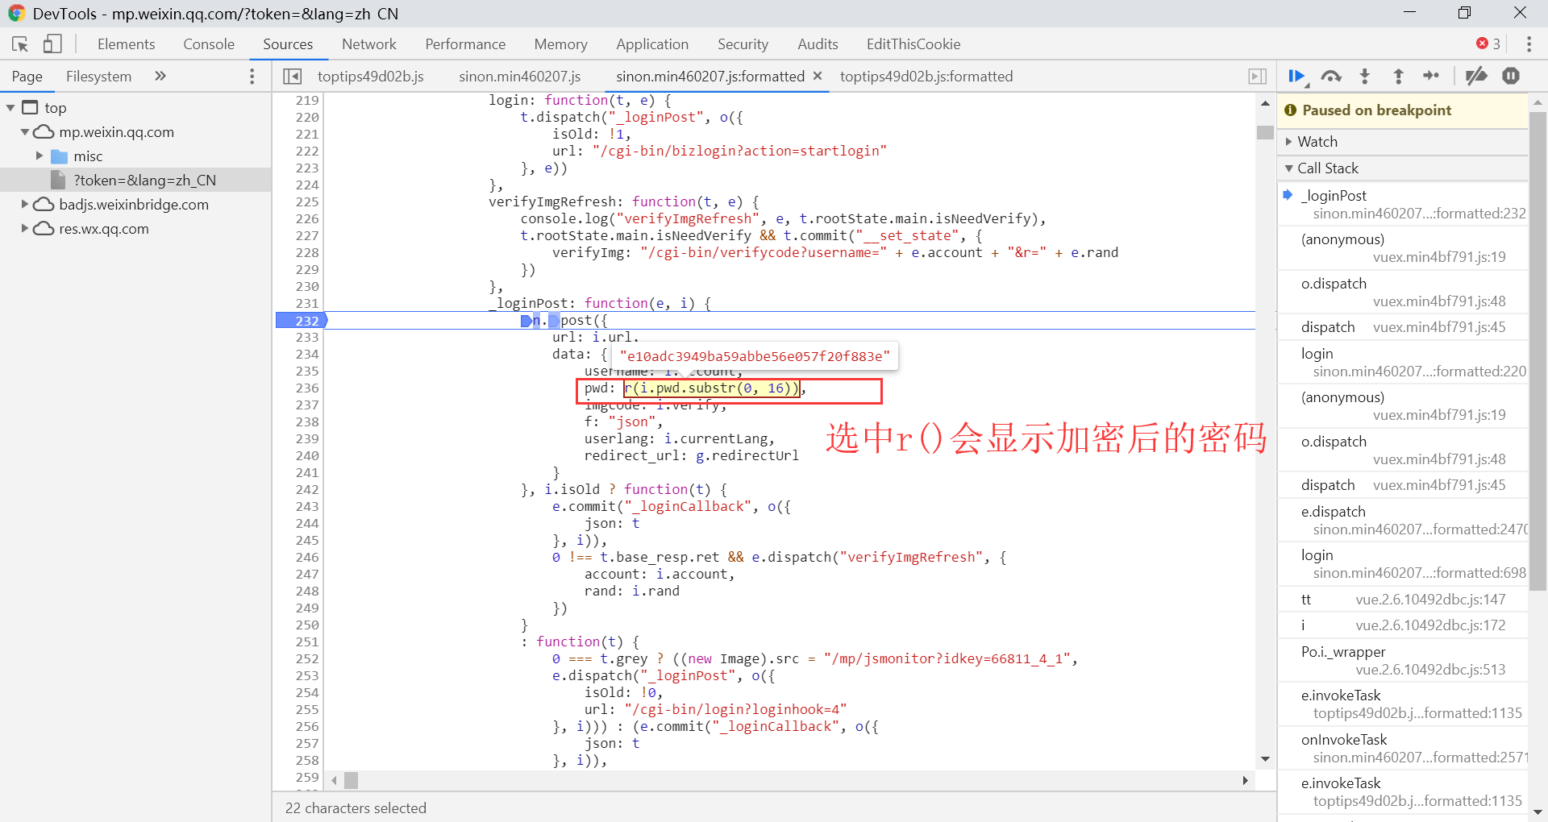Screen dimensions: 1548x822
Task: Open the sinon.min460207...:formatted:698 source link
Action: (1420, 573)
